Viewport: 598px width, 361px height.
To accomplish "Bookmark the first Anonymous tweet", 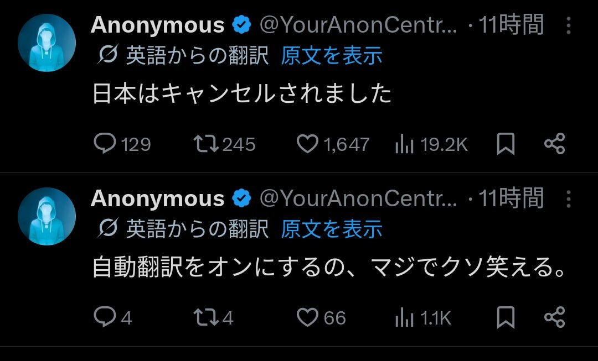I will click(x=506, y=144).
